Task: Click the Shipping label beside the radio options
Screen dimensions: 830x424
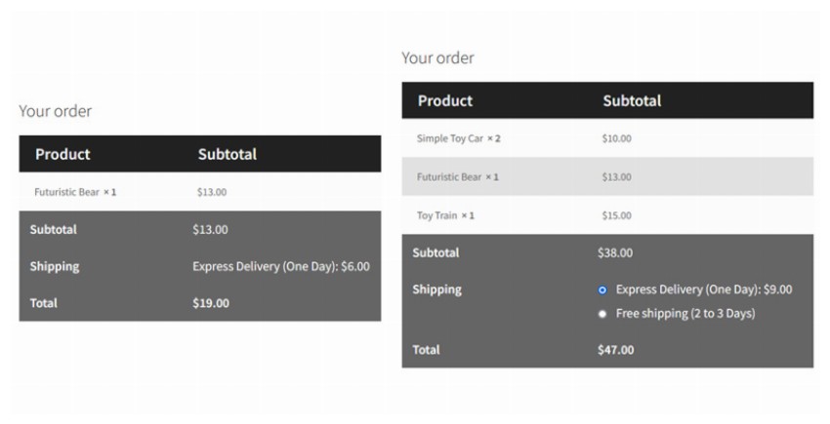Action: tap(436, 289)
